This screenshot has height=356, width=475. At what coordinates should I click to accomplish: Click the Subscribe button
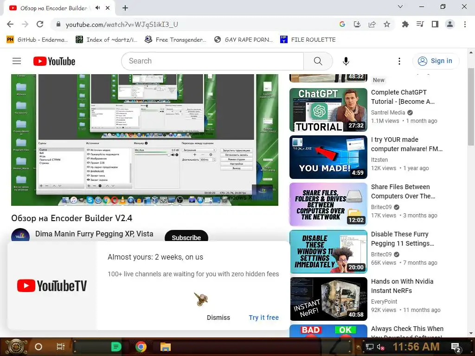(x=186, y=236)
